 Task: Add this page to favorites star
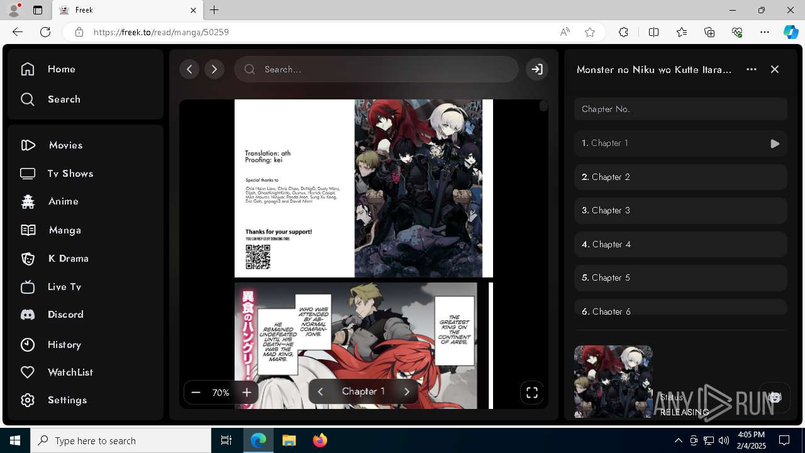point(590,32)
